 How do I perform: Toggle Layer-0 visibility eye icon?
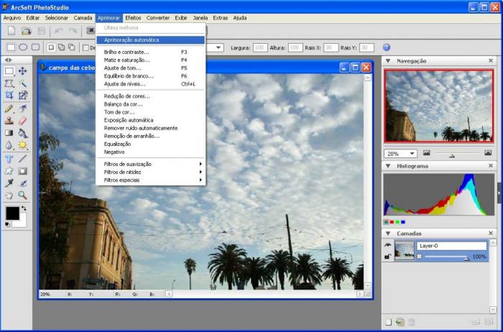(388, 245)
